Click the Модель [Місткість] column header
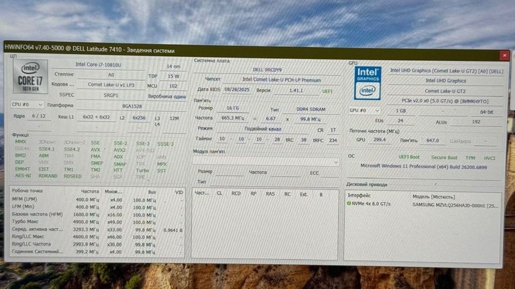The width and height of the screenshot is (515, 289). [x=434, y=197]
